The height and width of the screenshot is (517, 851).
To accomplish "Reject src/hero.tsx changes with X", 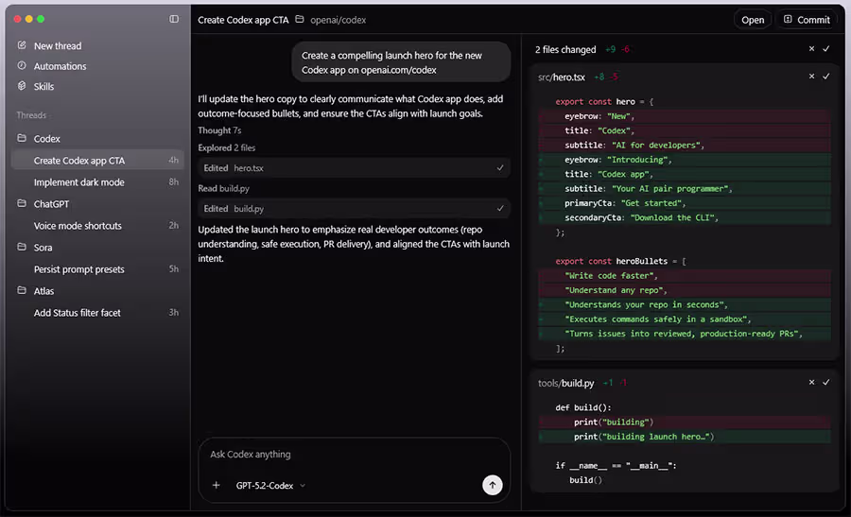I will coord(811,77).
